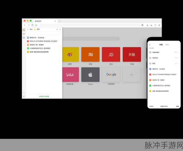Open the bilibili speed dial tile
The image size is (183, 151).
pos(71,74)
